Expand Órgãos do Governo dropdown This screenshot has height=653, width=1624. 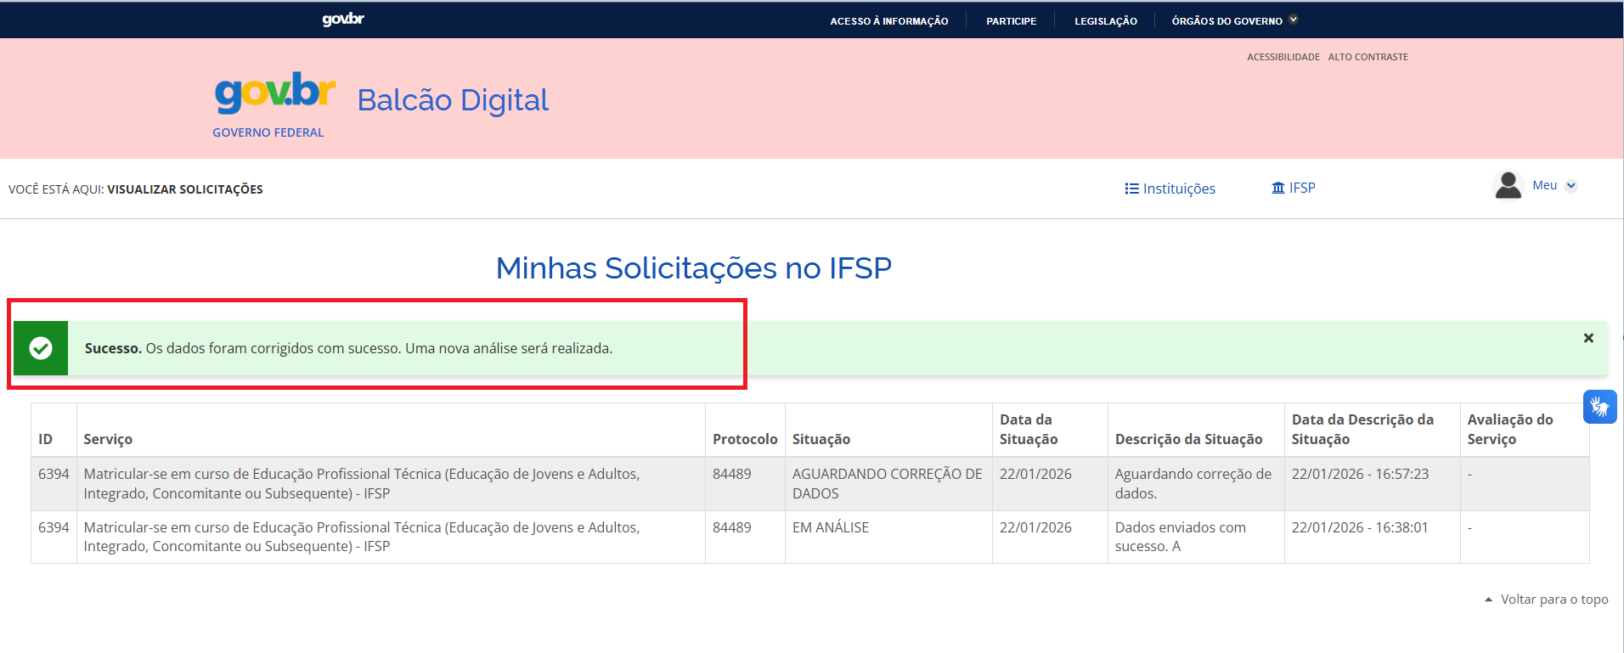click(x=1234, y=20)
